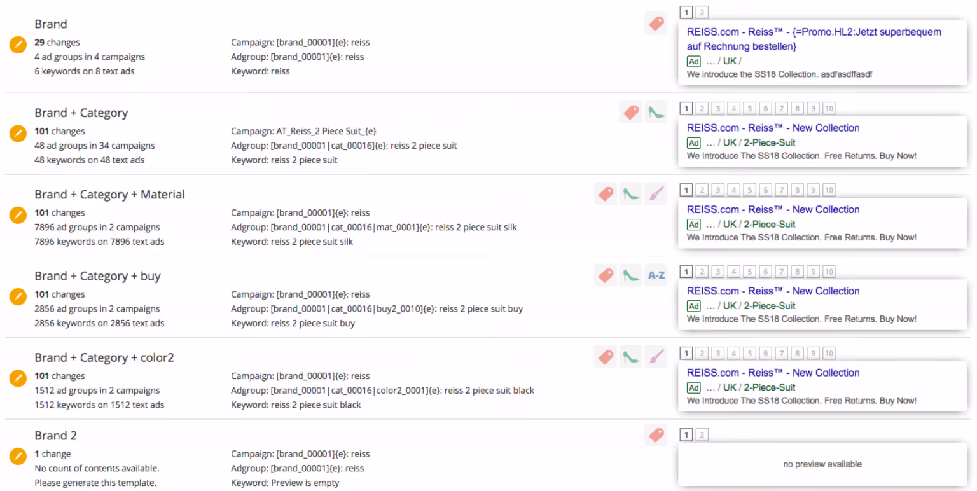
Task: Click "2856 ad groups in 2 campaigns"
Action: (x=97, y=308)
